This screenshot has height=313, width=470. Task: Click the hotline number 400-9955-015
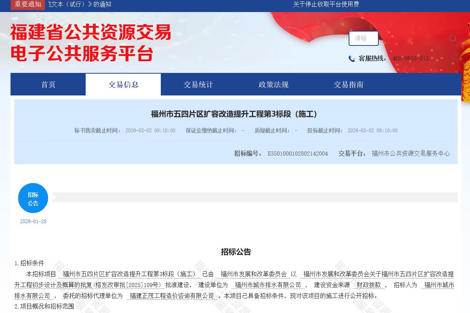[411, 59]
